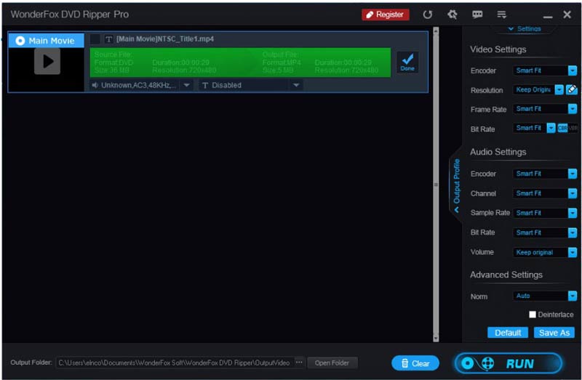Click the Save As button
582x380 pixels.
[554, 333]
